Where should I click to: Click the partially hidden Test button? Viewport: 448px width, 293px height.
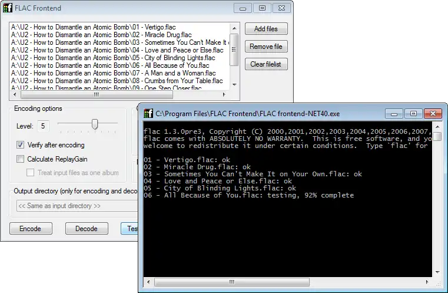pyautogui.click(x=130, y=229)
